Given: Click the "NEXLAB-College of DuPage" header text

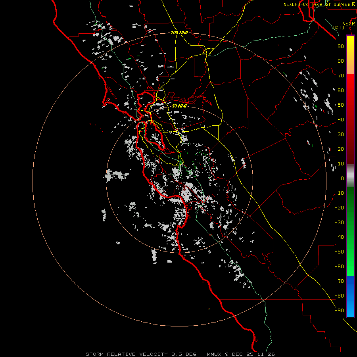Looking at the screenshot, I should 318,4.
